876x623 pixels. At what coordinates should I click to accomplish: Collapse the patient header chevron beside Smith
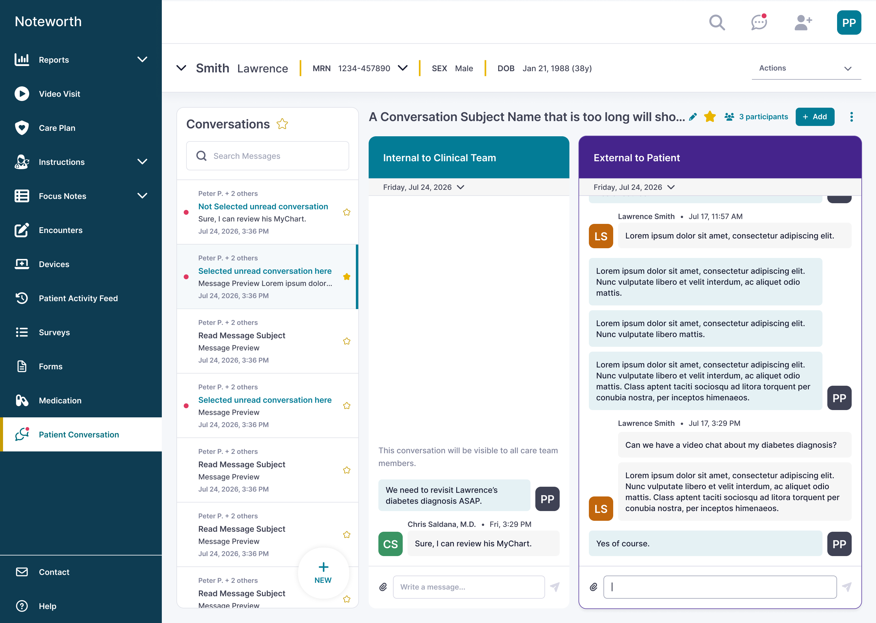tap(181, 68)
